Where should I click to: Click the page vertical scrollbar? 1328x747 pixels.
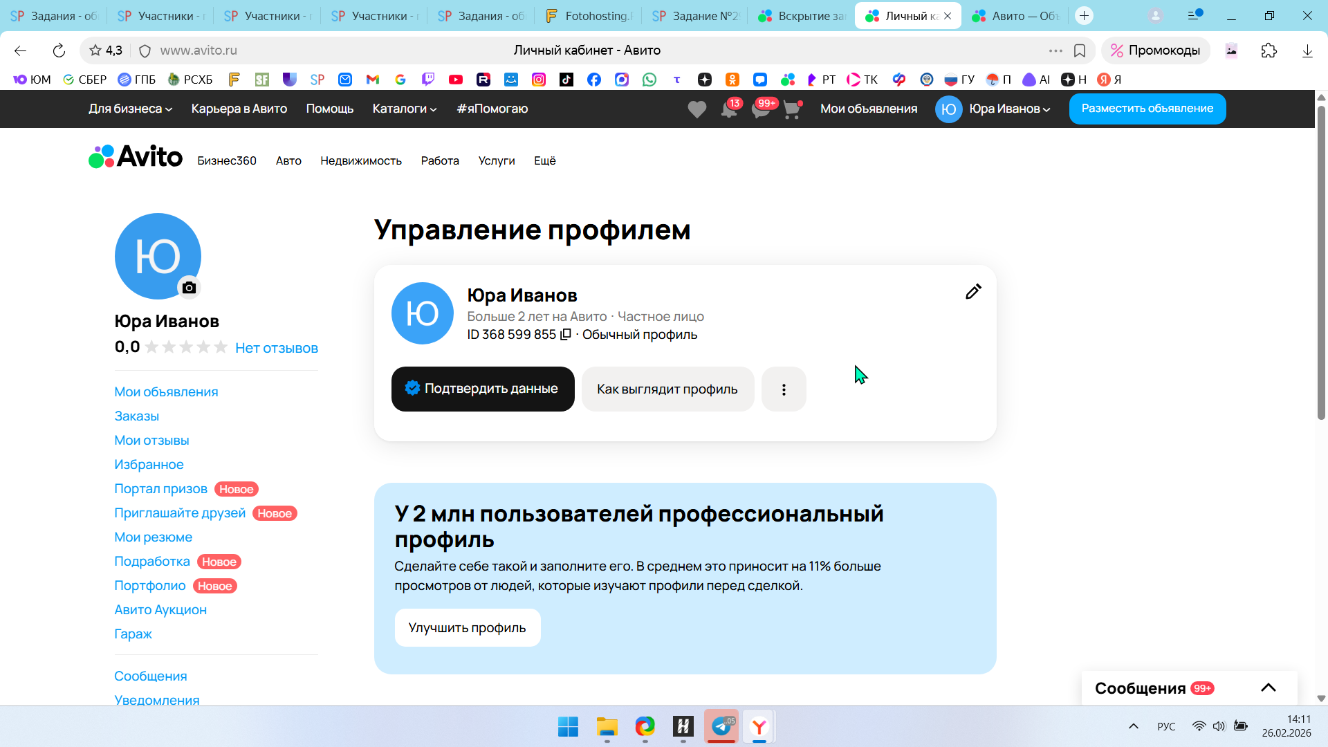click(x=1321, y=263)
